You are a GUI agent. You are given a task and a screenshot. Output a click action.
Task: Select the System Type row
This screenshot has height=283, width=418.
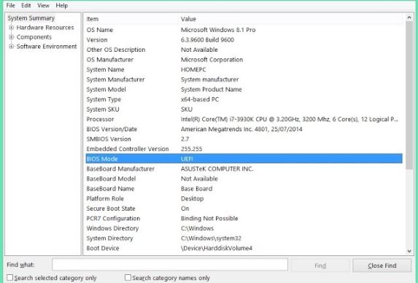tap(244, 99)
